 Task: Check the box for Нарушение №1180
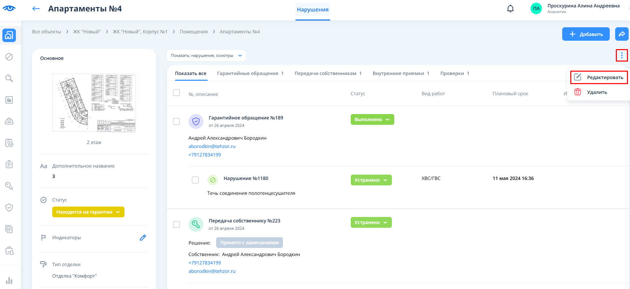coord(195,180)
